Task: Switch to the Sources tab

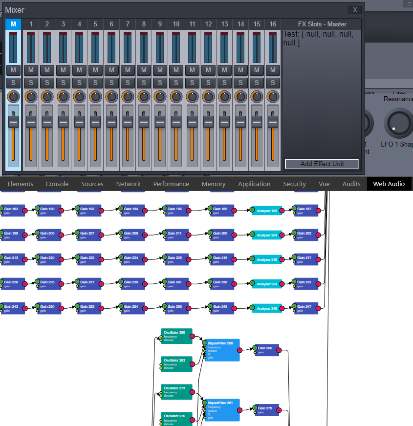Action: [x=92, y=184]
